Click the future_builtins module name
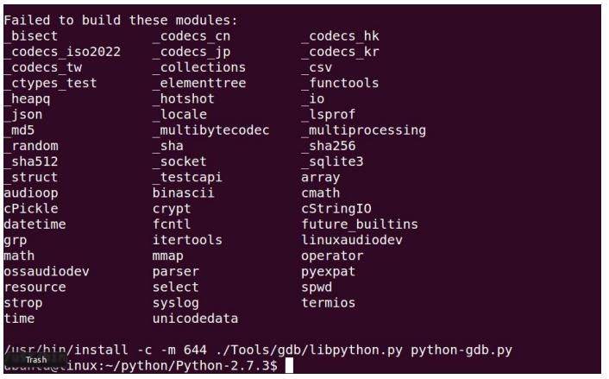Image resolution: width=609 pixels, height=379 pixels. click(x=360, y=224)
